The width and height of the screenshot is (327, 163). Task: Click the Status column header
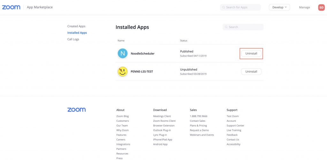click(x=184, y=41)
